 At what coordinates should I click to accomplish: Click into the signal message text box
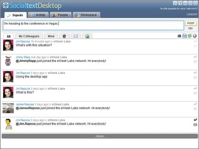(93, 25)
